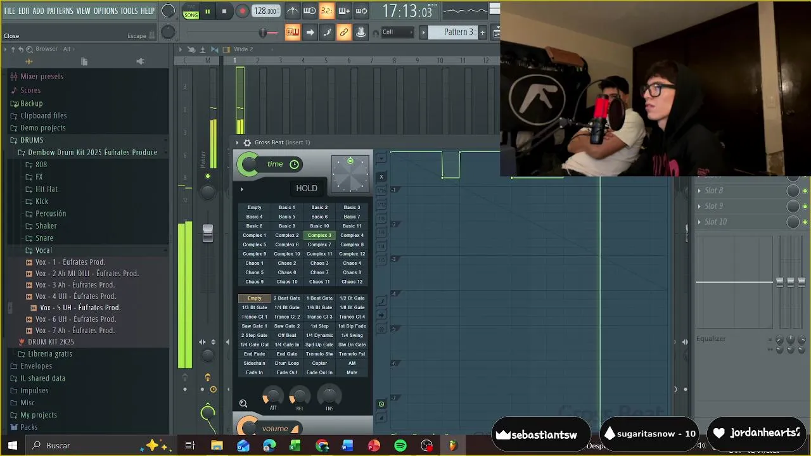Adjust the ATT knob in Gross Beat
Viewport: 811px width, 456px height.
pyautogui.click(x=272, y=396)
